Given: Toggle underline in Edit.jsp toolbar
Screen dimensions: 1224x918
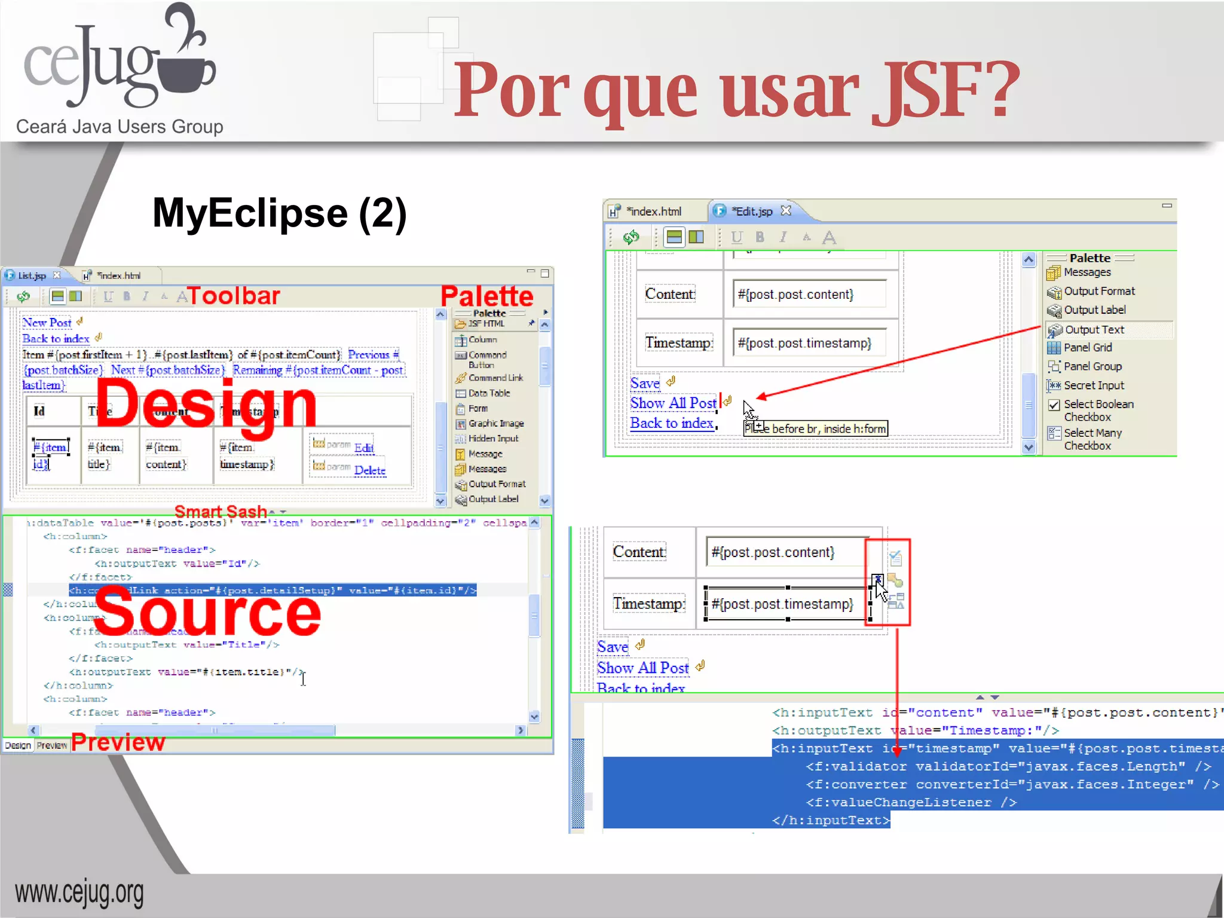Looking at the screenshot, I should pyautogui.click(x=737, y=237).
